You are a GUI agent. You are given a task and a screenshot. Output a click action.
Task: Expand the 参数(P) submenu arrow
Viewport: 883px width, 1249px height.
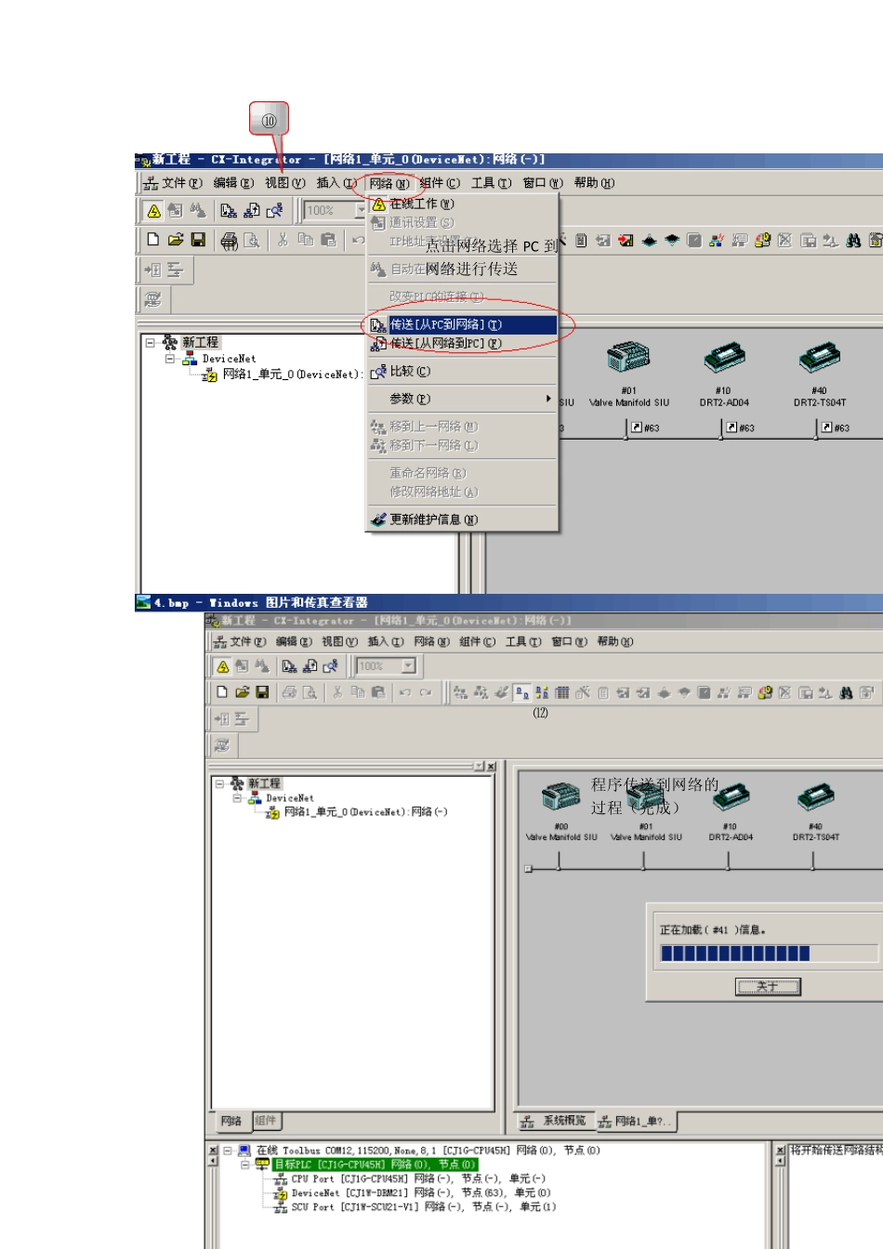tap(548, 399)
